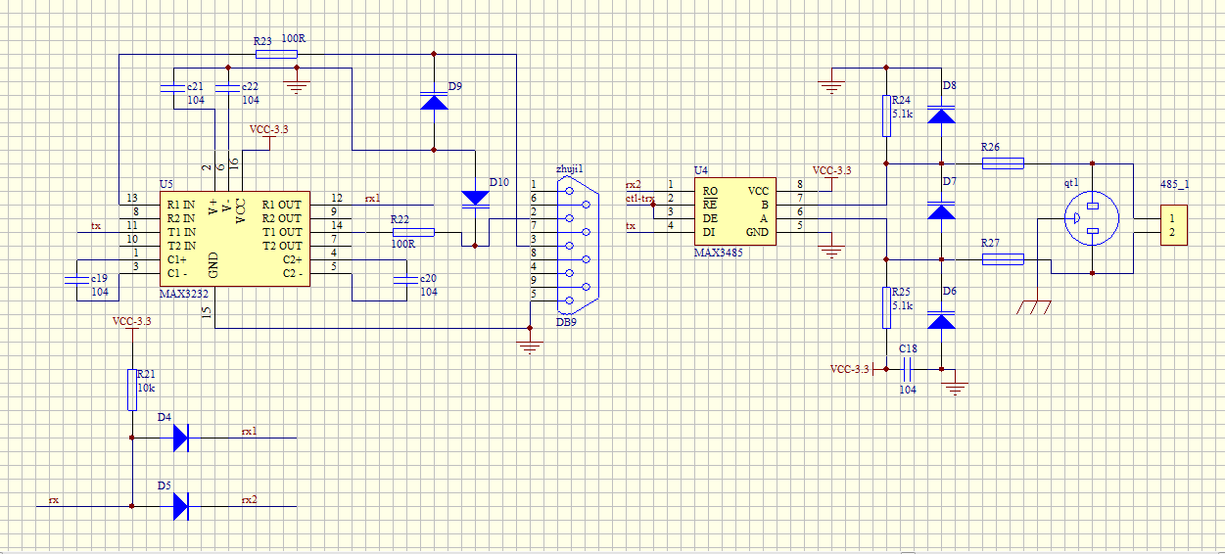Select capacitor c21 symbol
Viewport: 1225px width, 554px height.
click(173, 88)
